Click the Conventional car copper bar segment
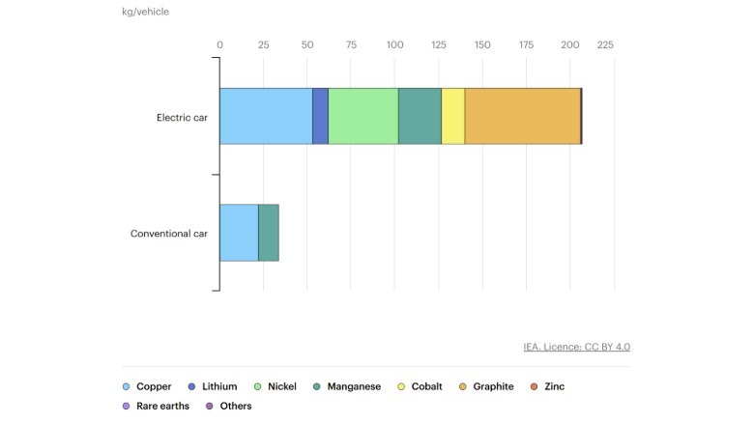 (239, 233)
